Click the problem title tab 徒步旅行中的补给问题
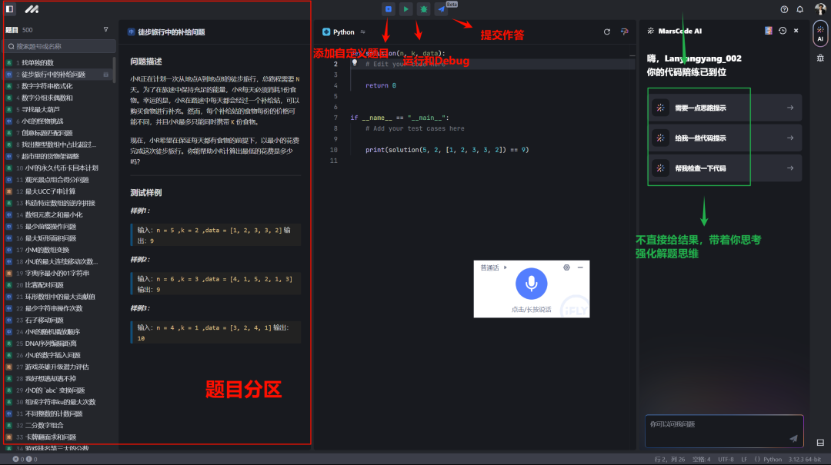Viewport: 831px width, 465px height. pyautogui.click(x=166, y=32)
